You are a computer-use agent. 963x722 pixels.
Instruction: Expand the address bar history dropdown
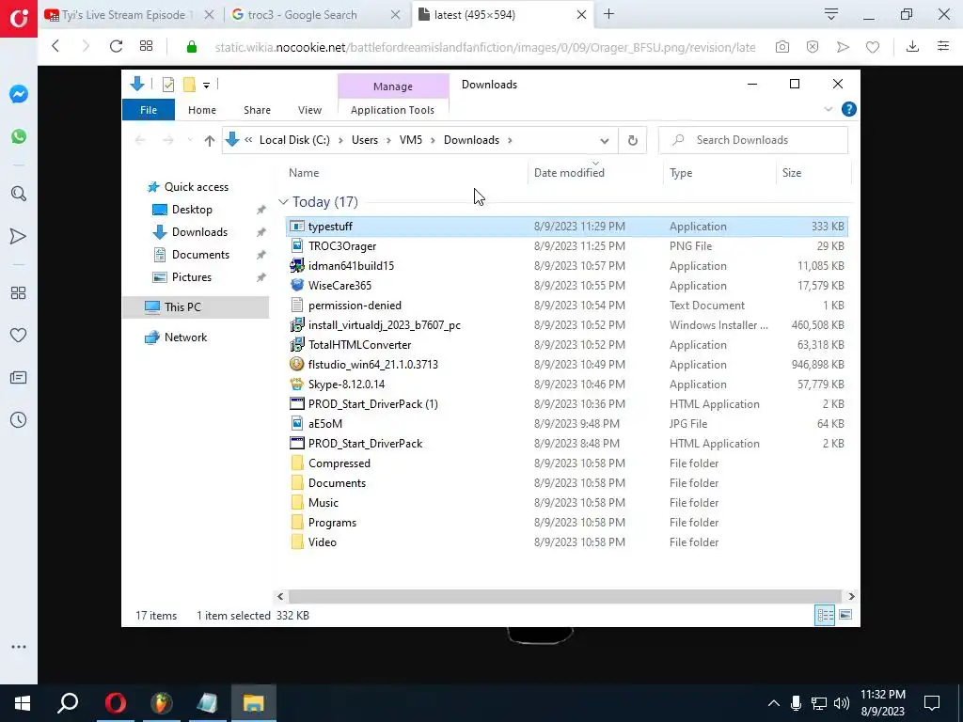[605, 141]
